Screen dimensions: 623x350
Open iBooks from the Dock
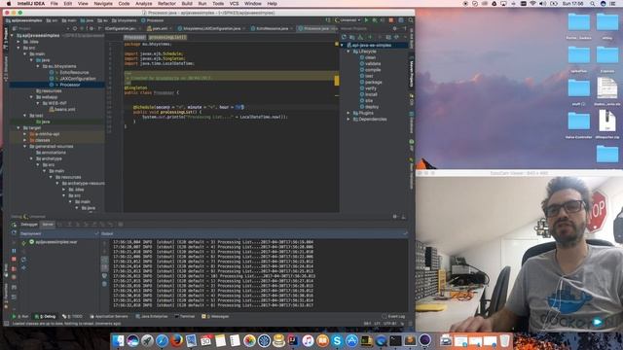click(x=322, y=340)
